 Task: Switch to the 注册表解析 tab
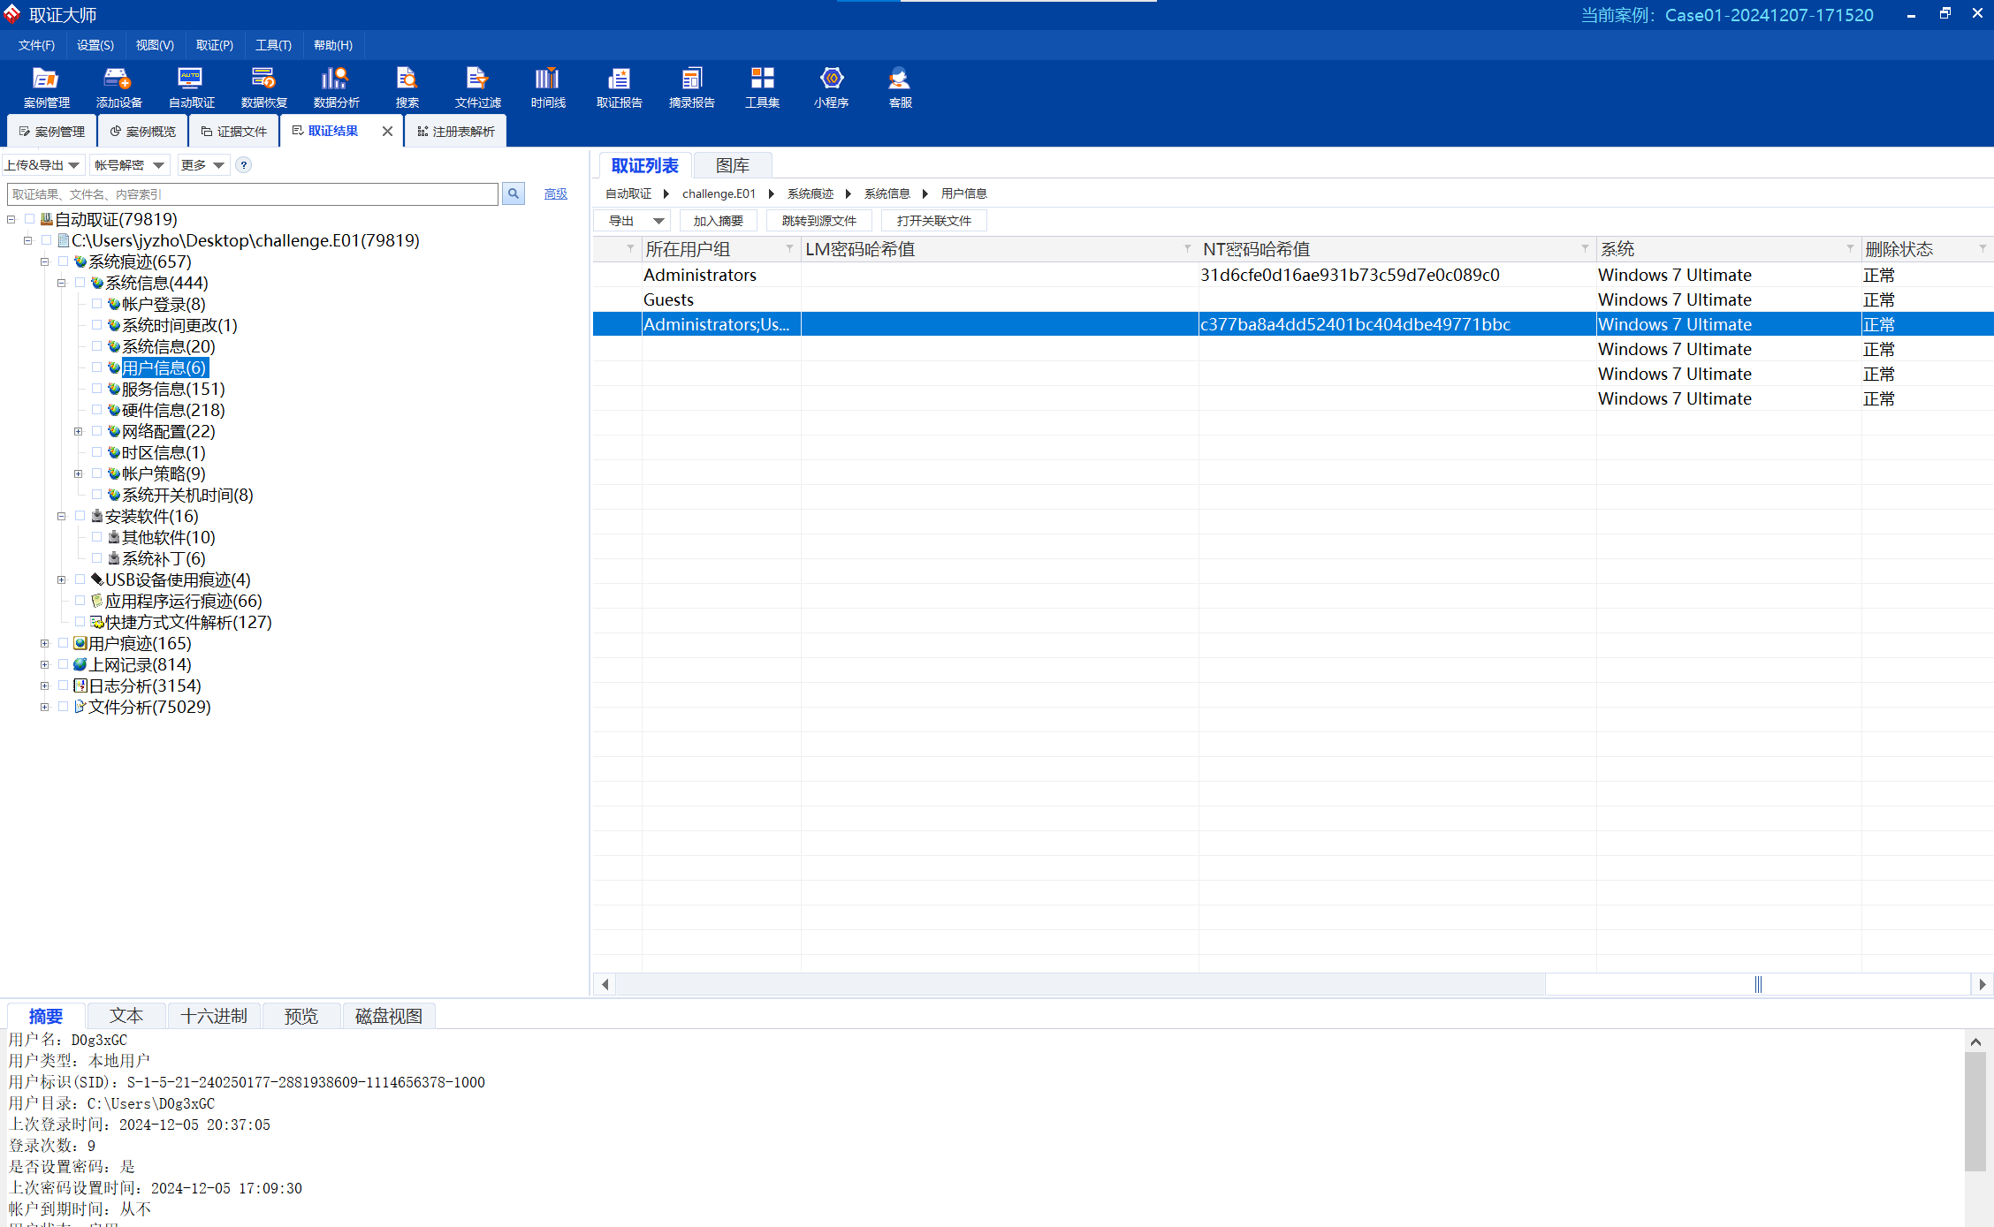click(x=456, y=131)
